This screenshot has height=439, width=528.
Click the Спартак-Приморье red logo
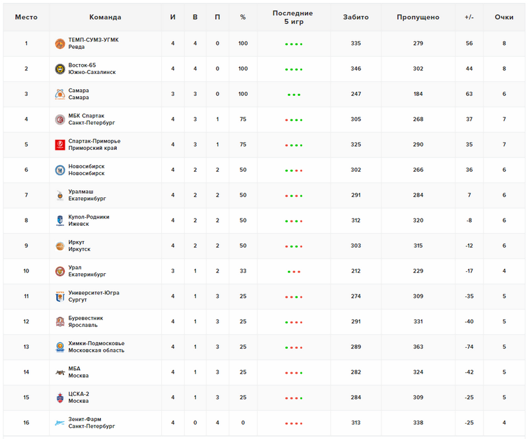60,145
